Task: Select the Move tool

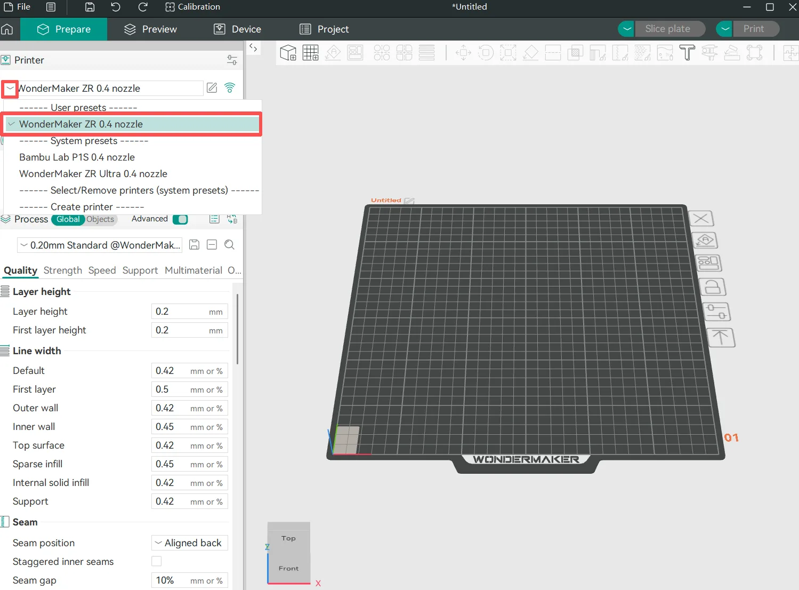Action: coord(463,52)
